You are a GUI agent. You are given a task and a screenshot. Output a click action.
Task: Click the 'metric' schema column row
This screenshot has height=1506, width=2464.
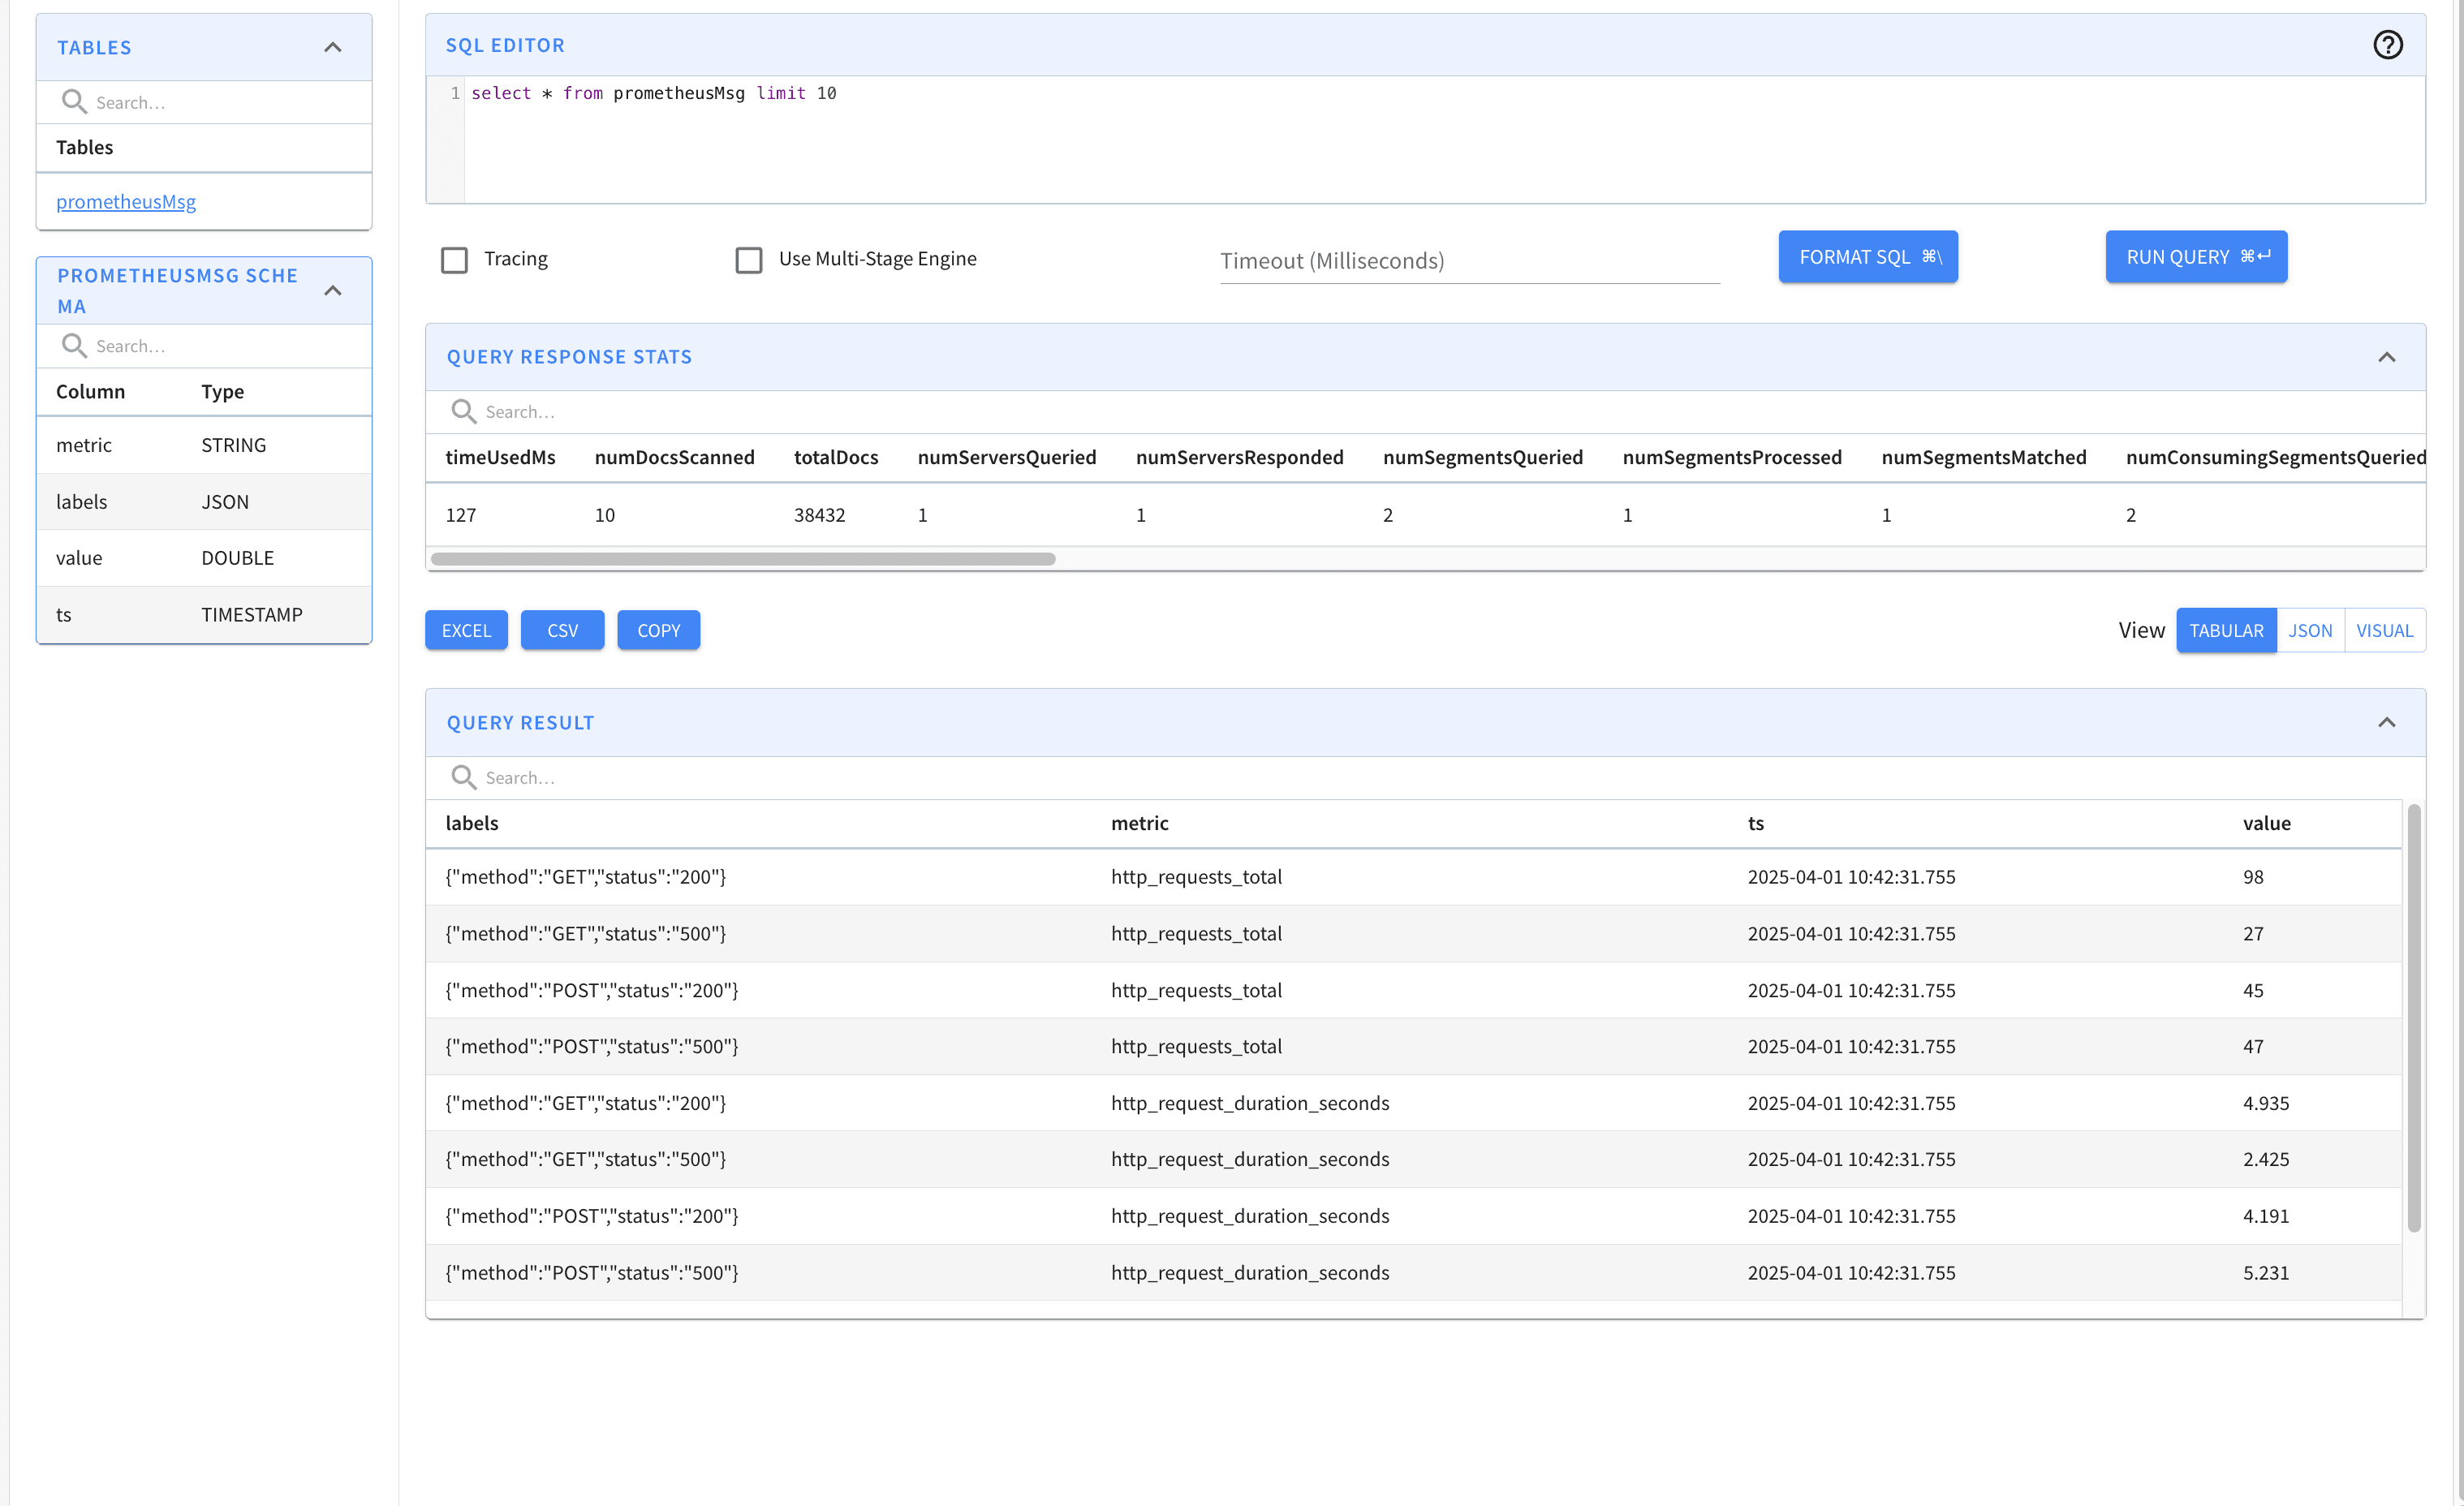pyautogui.click(x=204, y=445)
